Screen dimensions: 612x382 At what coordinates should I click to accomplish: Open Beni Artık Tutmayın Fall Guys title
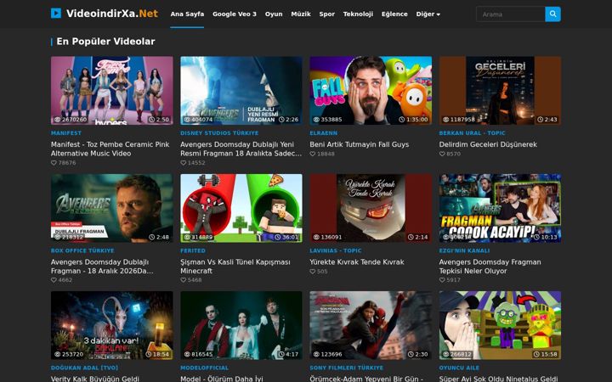point(359,144)
